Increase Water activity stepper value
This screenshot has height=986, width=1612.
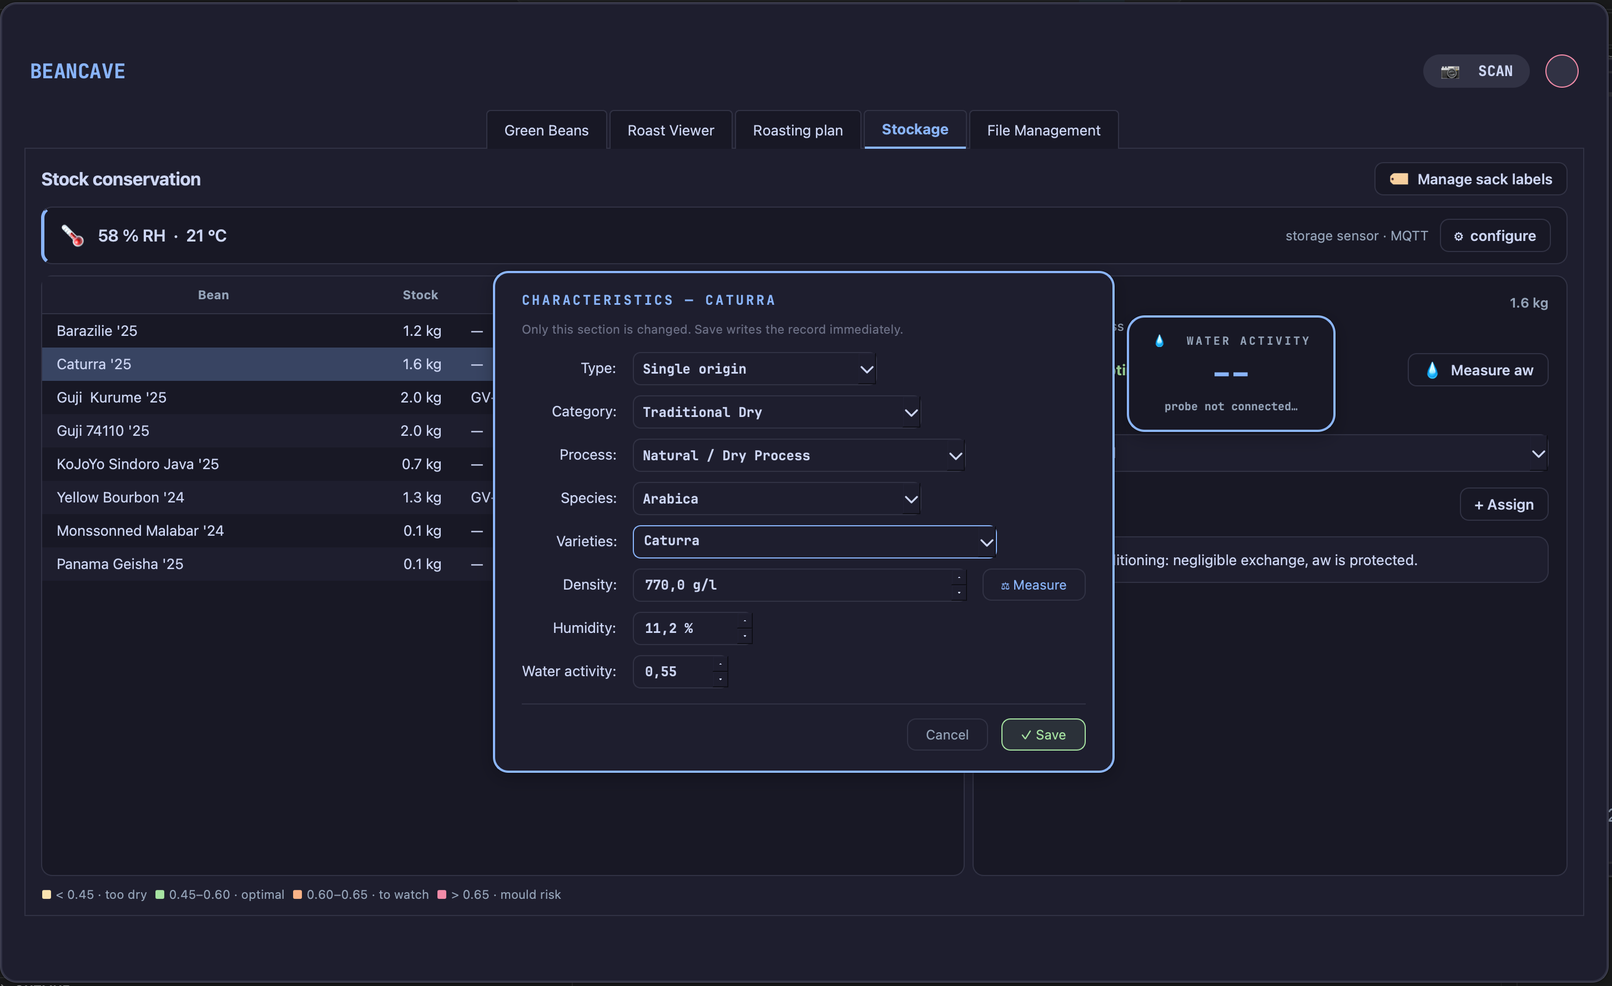click(721, 663)
